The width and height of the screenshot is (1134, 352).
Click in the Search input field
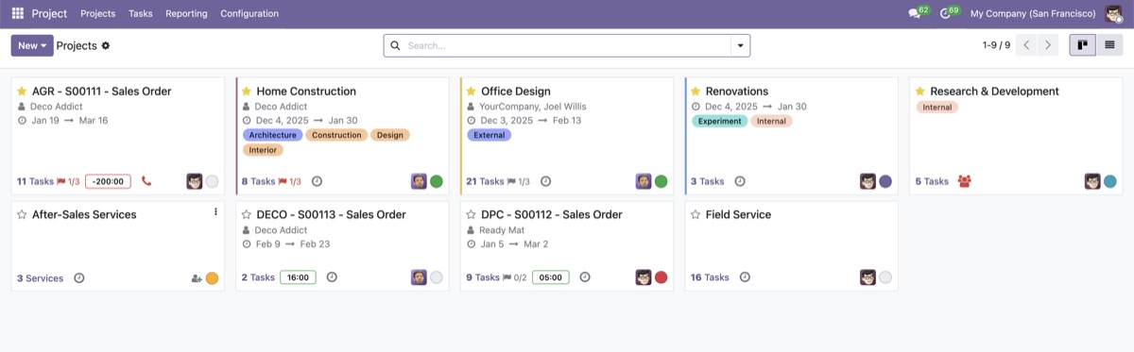pyautogui.click(x=567, y=45)
